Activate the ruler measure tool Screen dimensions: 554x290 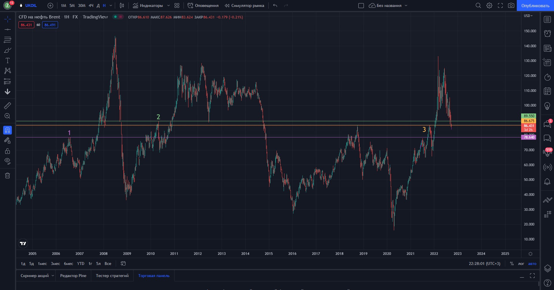coord(8,106)
